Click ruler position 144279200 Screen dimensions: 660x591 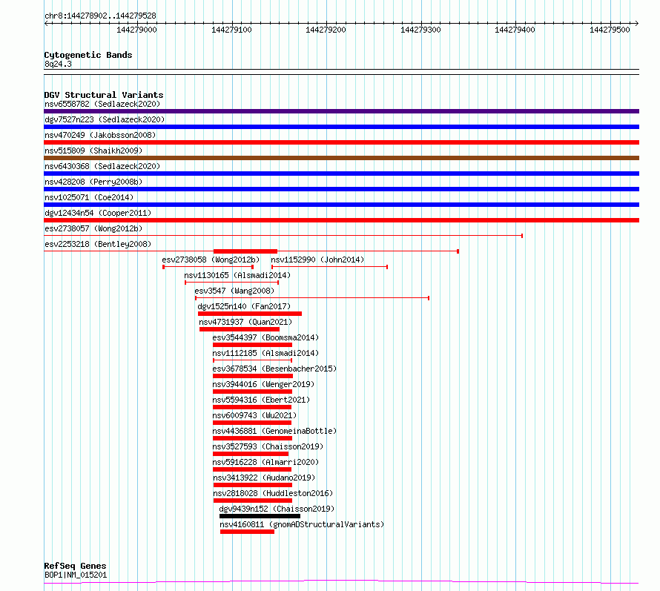click(x=326, y=30)
